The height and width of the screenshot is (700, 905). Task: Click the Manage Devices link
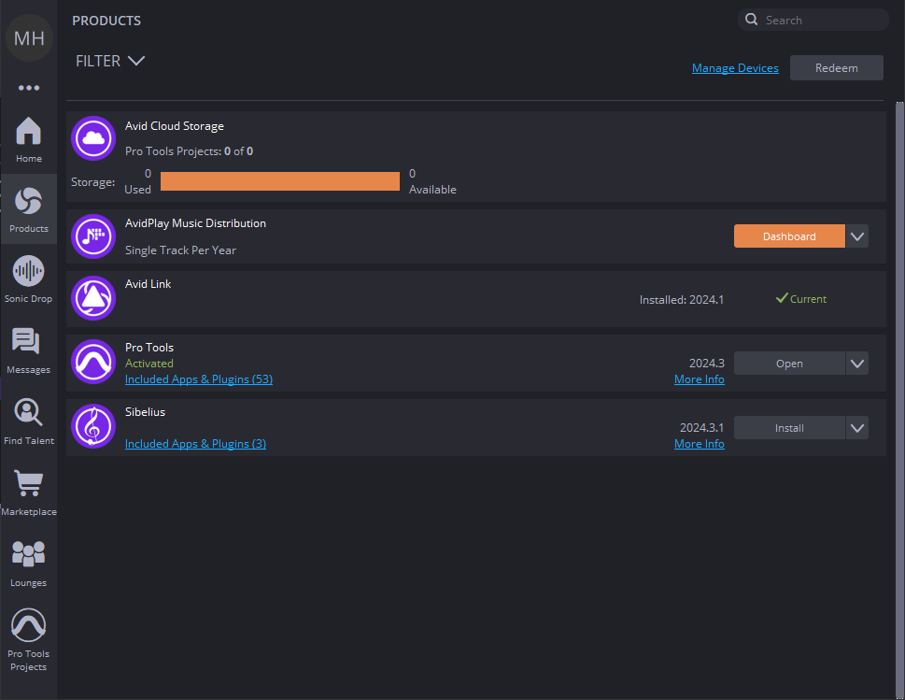tap(735, 68)
